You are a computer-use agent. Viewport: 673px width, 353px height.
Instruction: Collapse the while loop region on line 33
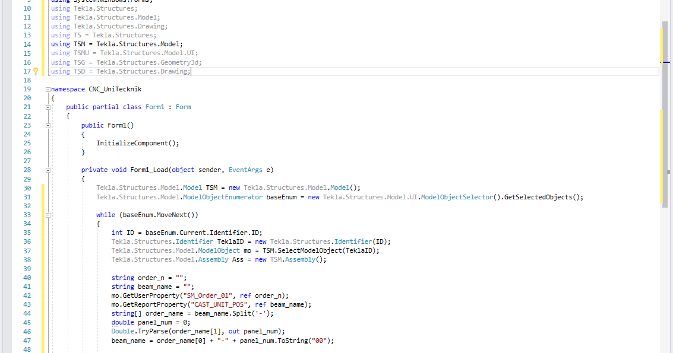click(47, 214)
